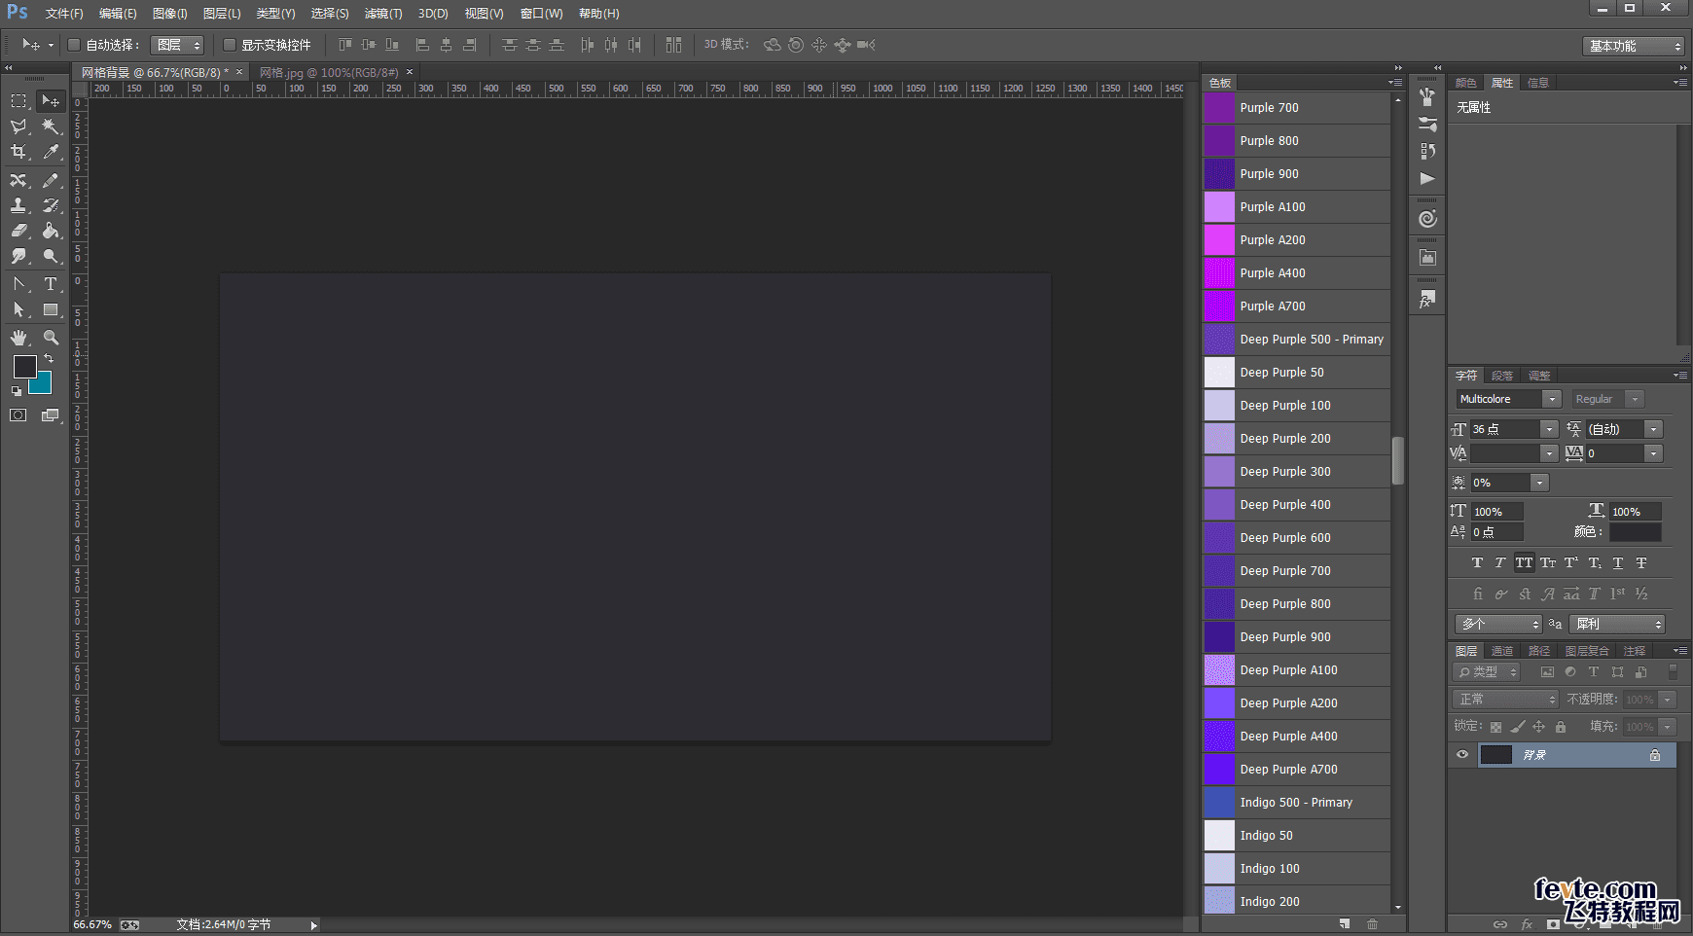Hide the Background layer with eye icon
Viewport: 1693px width, 936px height.
tap(1461, 755)
